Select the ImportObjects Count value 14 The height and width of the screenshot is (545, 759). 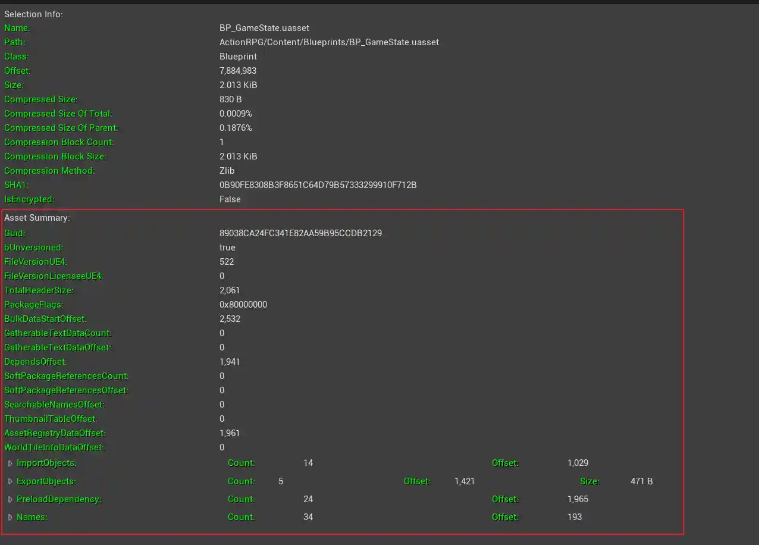pyautogui.click(x=308, y=463)
